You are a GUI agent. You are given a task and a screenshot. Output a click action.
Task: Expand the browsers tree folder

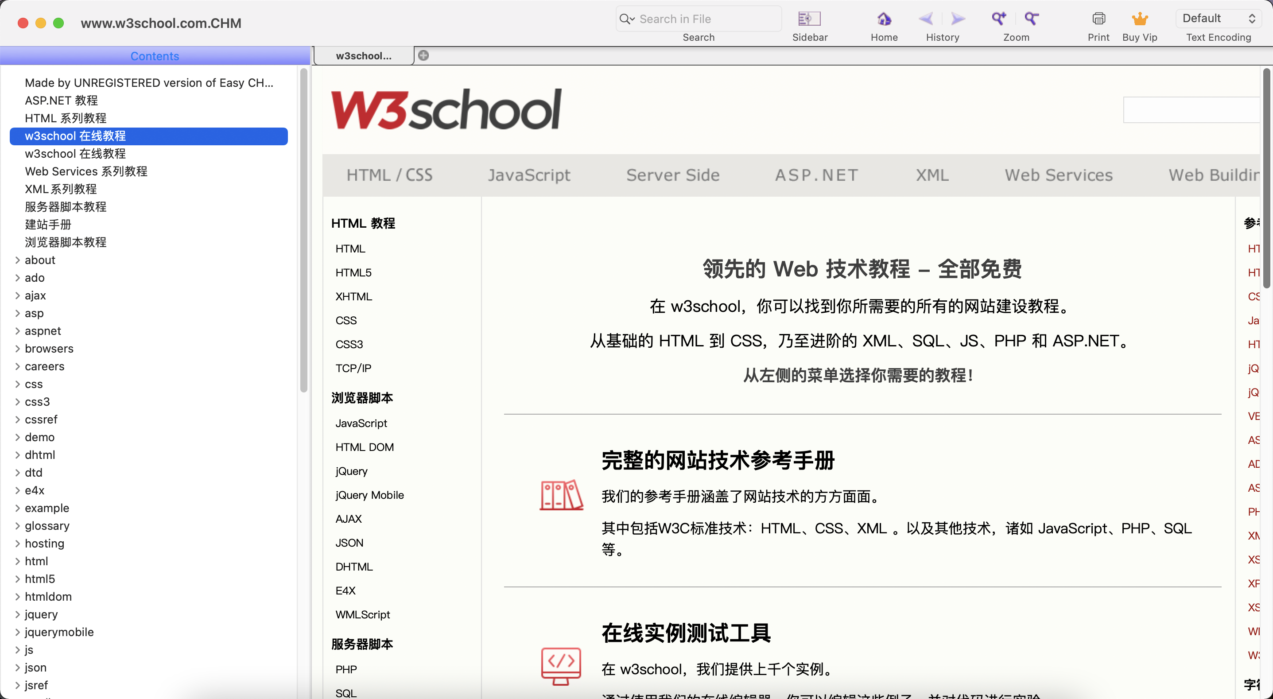click(17, 349)
